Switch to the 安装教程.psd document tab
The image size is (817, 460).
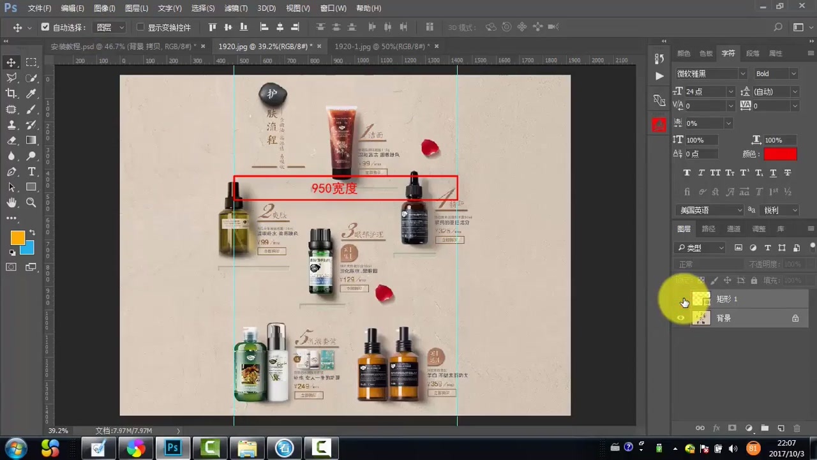click(124, 47)
